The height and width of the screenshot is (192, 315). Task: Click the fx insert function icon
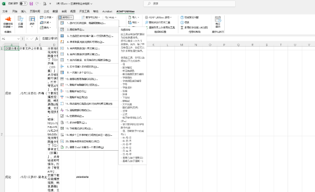[x=36, y=39]
